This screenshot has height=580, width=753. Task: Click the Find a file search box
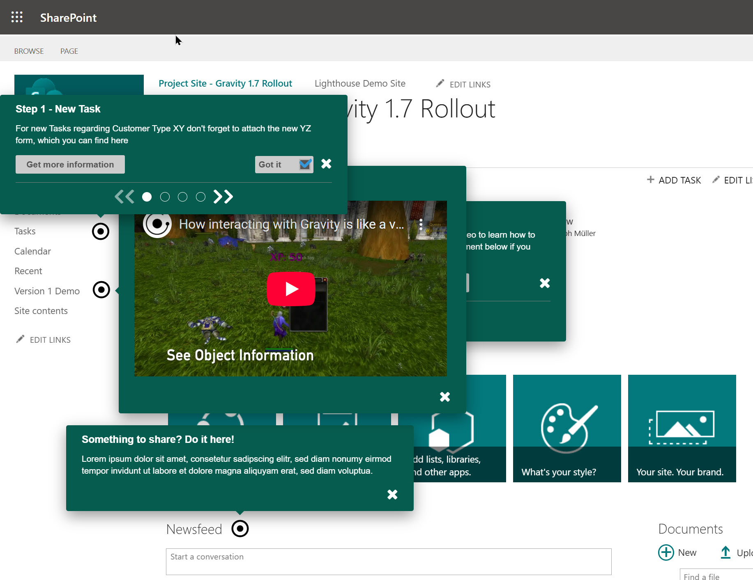click(716, 575)
